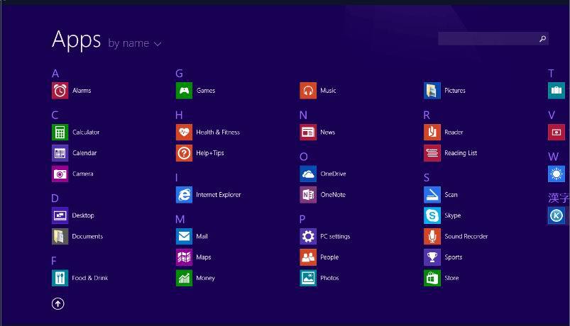The image size is (570, 326).
Task: Open the OneDrive cloud icon
Action: 308,174
